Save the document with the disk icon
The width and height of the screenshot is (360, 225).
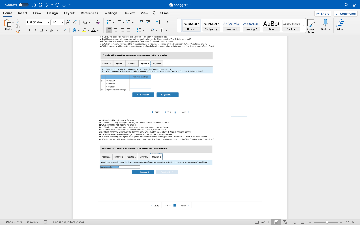pyautogui.click(x=40, y=5)
